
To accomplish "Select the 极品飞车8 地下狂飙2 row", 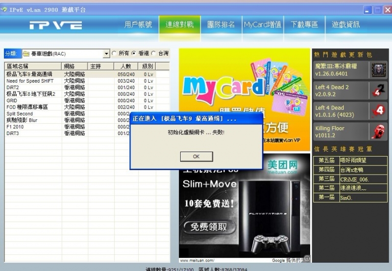I will pyautogui.click(x=80, y=94).
